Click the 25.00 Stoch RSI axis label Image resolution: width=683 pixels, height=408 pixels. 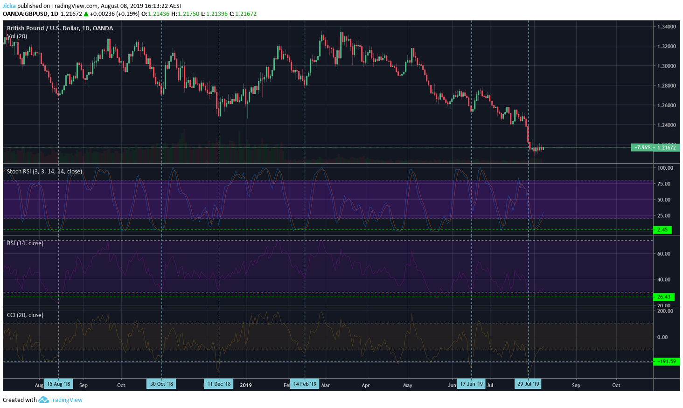pos(664,215)
